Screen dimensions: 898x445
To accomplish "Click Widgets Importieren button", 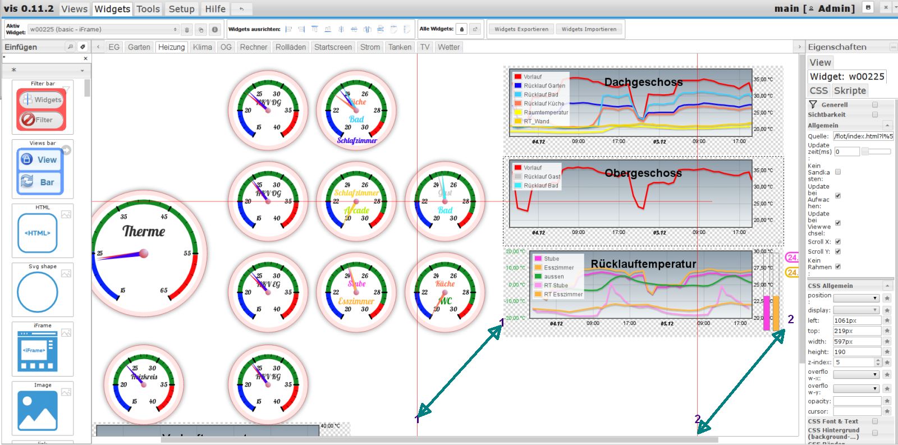I will (x=589, y=29).
